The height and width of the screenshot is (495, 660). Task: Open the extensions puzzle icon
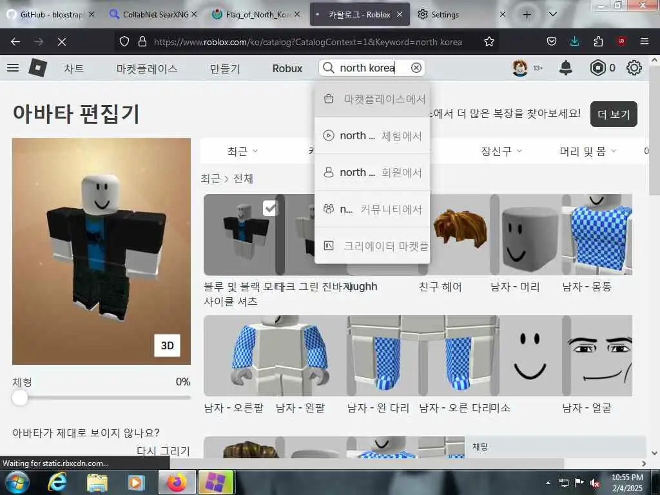[598, 41]
